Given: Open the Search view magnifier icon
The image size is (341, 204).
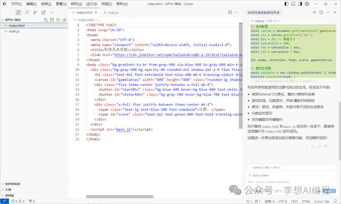Looking at the screenshot, I should tap(27, 13).
